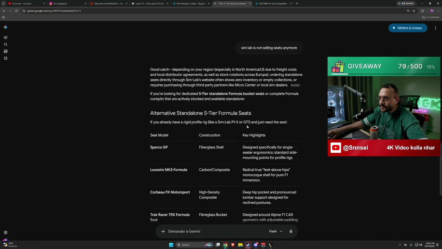This screenshot has width=442, height=249.
Task: Go back to the previous page
Action: (4, 11)
